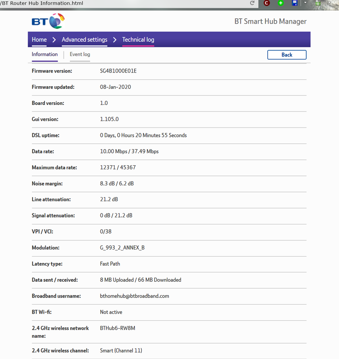This screenshot has width=339, height=359.
Task: Click the browser reload icon
Action: pyautogui.click(x=253, y=3)
